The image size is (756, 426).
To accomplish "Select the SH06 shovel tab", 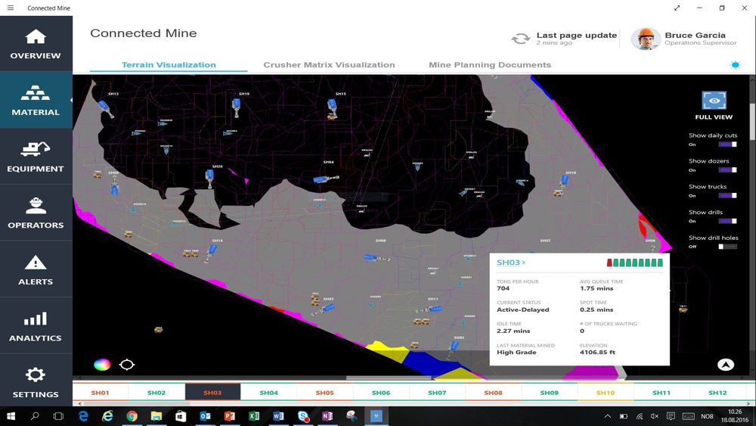I will click(381, 393).
